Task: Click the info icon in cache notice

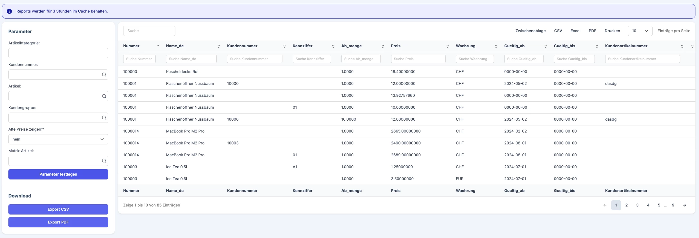Action: 9,11
